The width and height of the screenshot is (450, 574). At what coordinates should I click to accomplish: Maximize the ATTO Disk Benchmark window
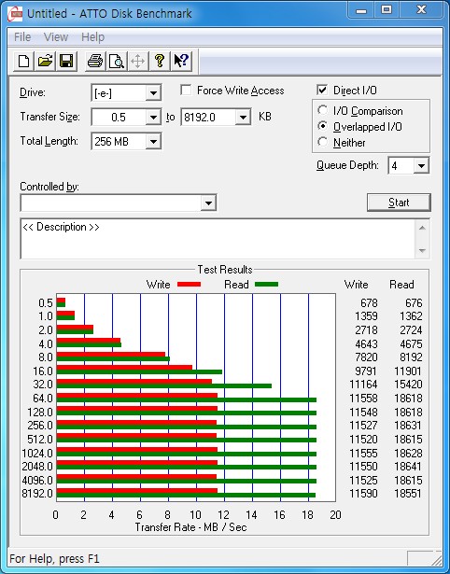[387, 10]
